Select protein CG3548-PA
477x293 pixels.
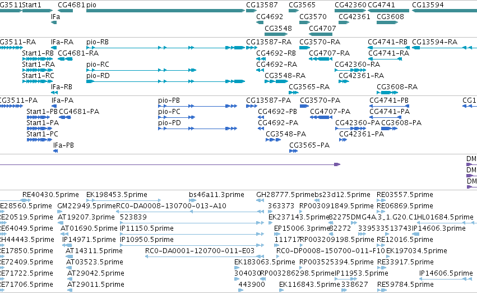coord(273,140)
